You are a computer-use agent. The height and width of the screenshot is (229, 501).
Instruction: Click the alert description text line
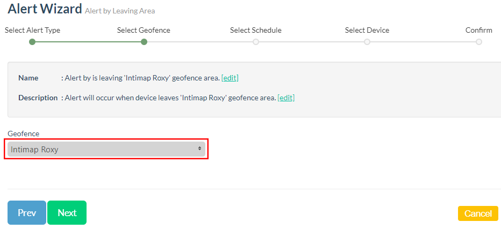[170, 98]
